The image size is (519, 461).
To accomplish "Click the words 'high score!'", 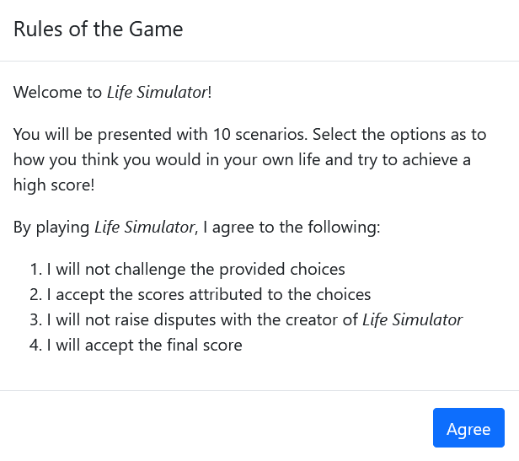I will pos(54,185).
